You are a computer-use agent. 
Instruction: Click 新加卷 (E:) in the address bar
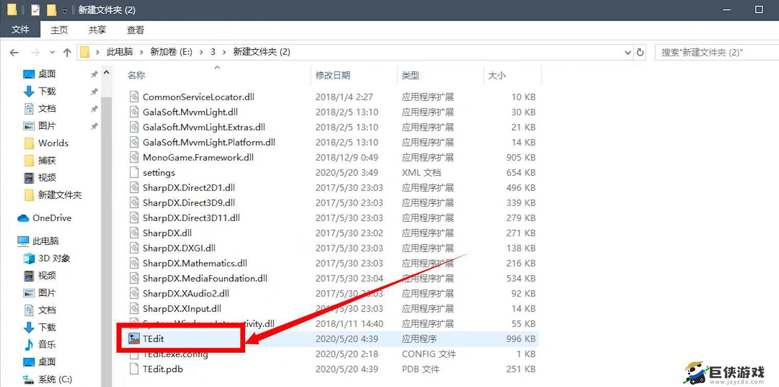171,52
